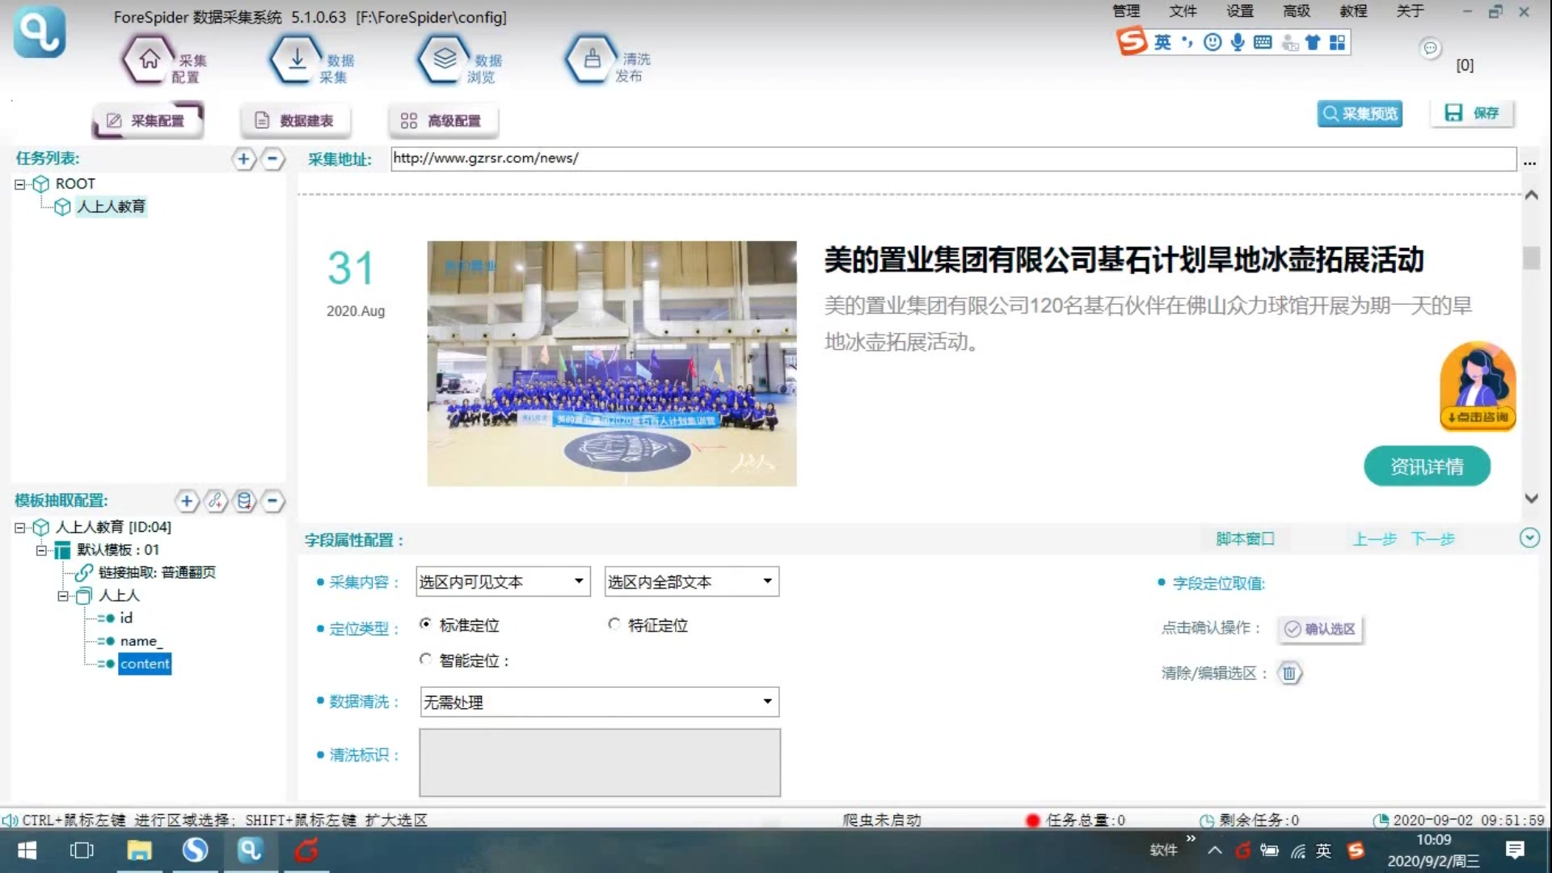
Task: Open the Windows notification center icon
Action: (x=1515, y=850)
